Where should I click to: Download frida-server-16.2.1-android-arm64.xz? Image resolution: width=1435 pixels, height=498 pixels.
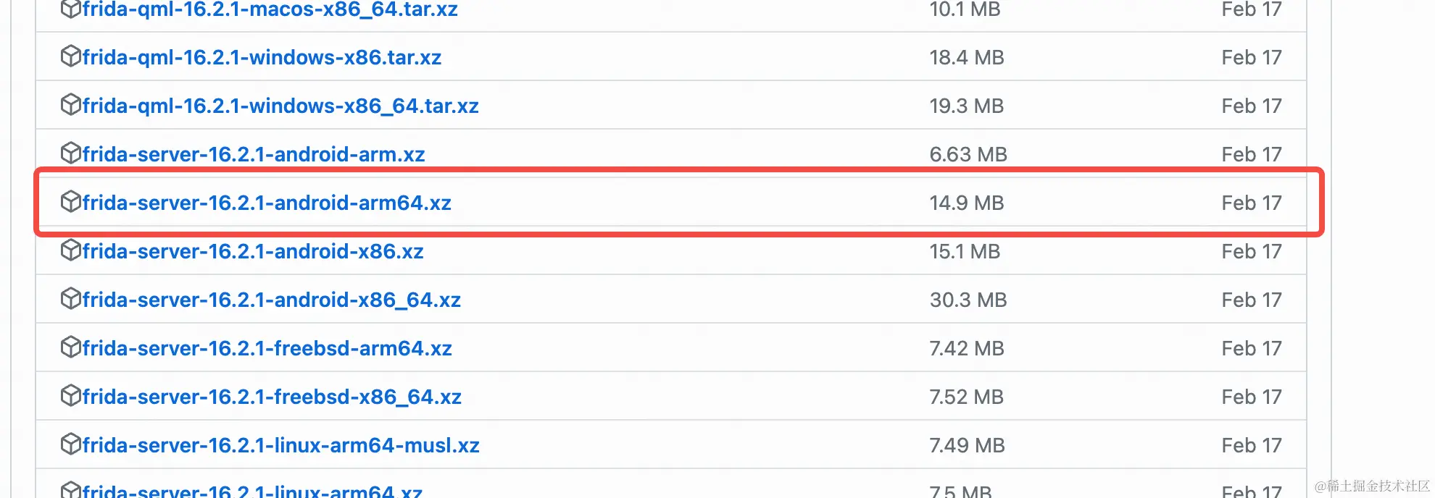(267, 203)
